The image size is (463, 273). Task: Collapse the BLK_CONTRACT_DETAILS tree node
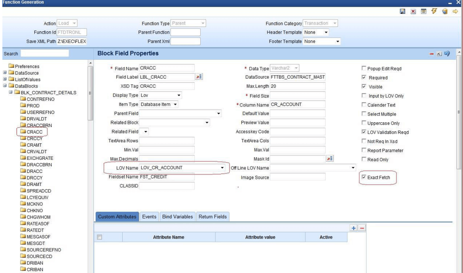pyautogui.click(x=11, y=92)
